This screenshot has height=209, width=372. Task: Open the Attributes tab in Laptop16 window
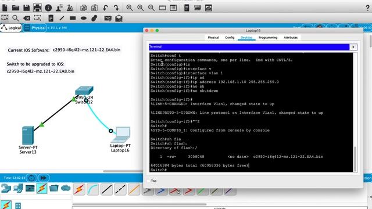point(291,37)
